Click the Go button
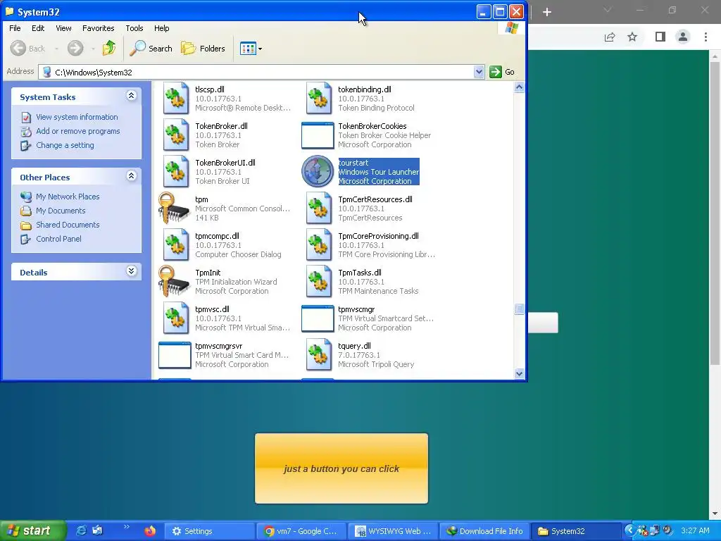 tap(502, 72)
